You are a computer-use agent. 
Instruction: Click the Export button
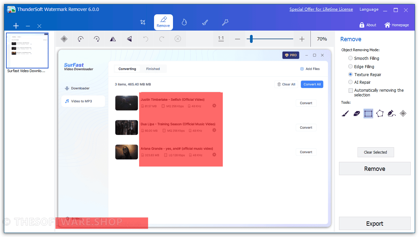[x=375, y=224]
